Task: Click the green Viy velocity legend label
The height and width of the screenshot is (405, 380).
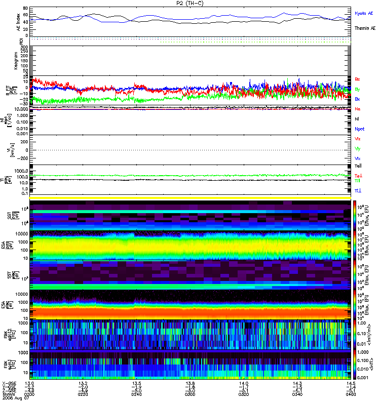Action: pyautogui.click(x=357, y=149)
